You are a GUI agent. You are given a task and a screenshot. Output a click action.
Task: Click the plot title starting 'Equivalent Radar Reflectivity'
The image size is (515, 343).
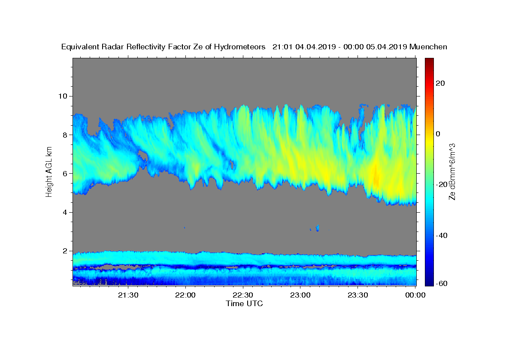click(254, 47)
